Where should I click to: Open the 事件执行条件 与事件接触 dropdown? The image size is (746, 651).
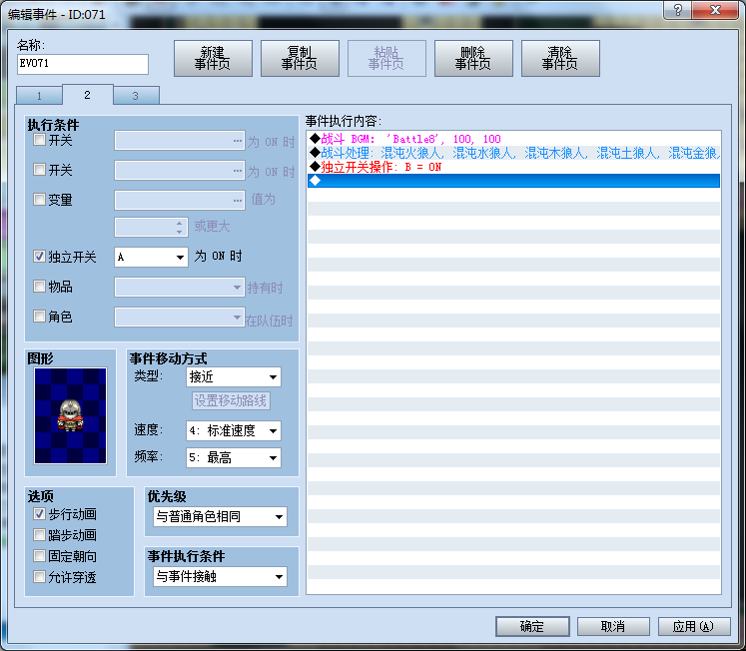tap(220, 576)
